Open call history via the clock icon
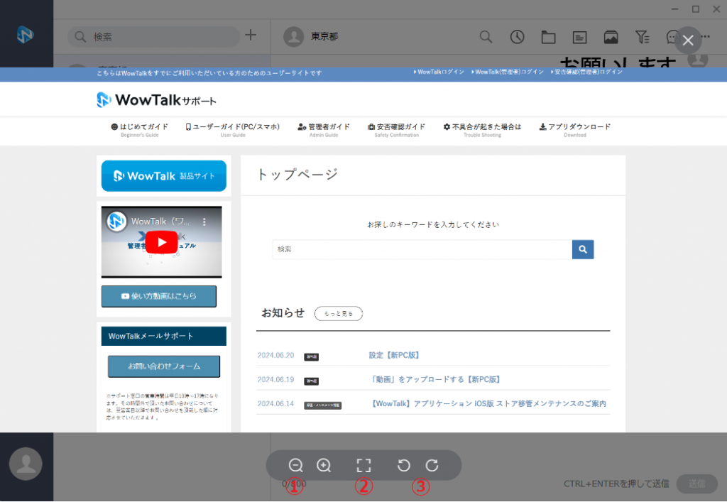Viewport: 727px width, 502px height. click(x=517, y=37)
